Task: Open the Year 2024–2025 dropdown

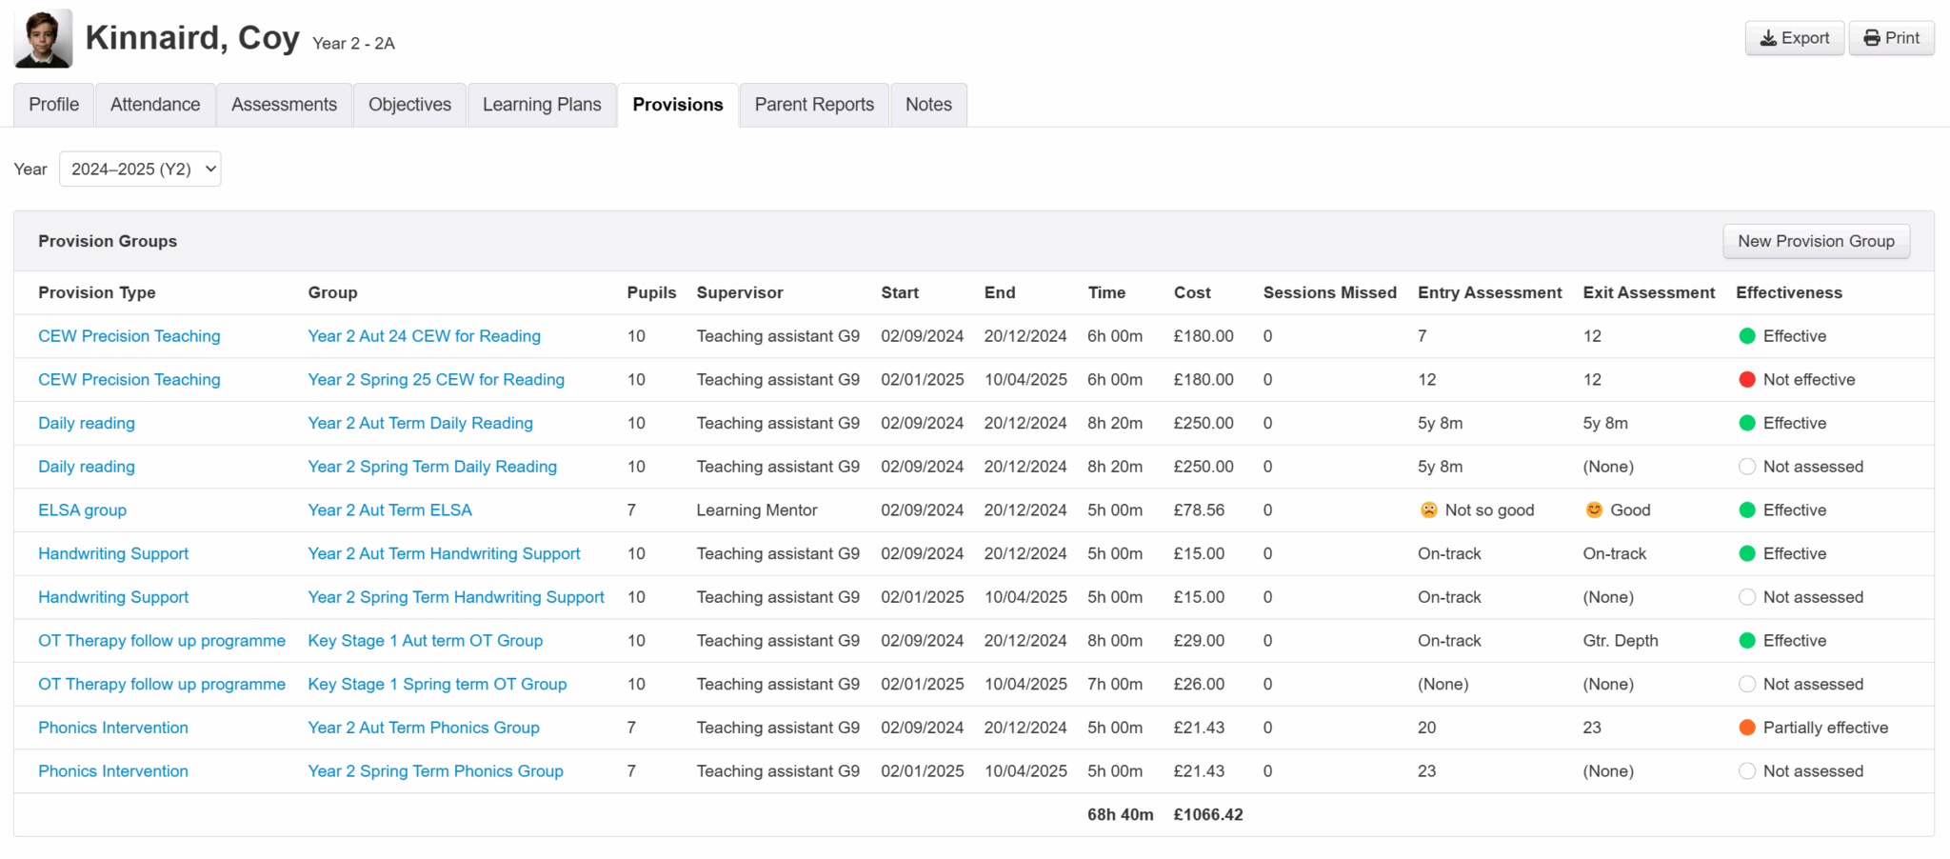Action: [140, 170]
